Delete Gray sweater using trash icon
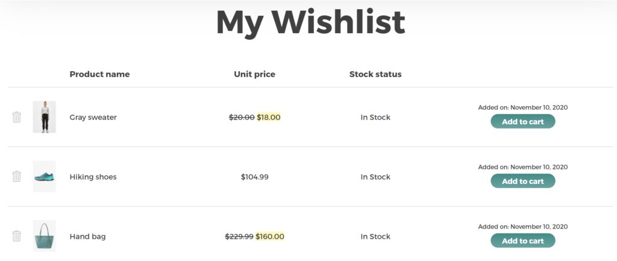617x261 pixels. (16, 117)
